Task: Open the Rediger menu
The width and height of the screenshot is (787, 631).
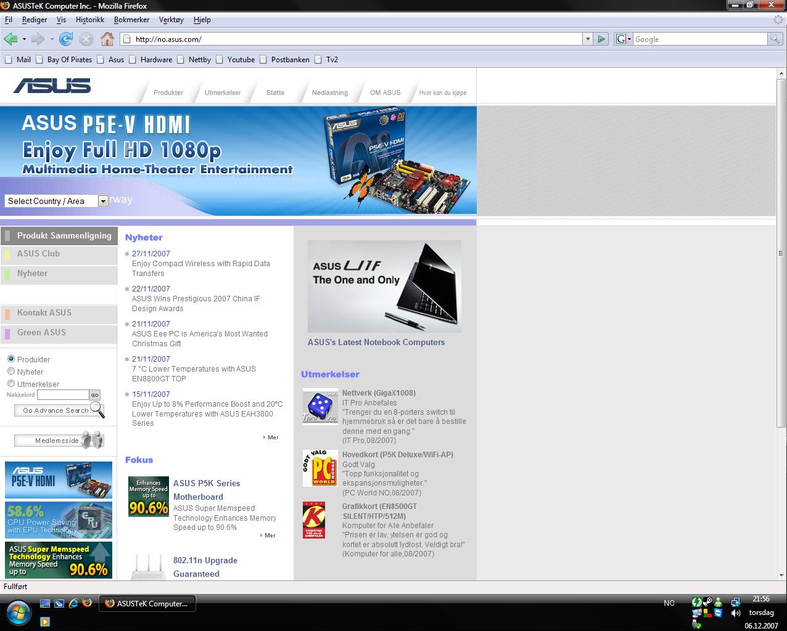Action: pos(35,20)
